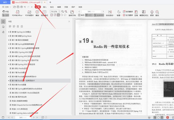Open the annotations panel in left sidebar

[3, 32]
